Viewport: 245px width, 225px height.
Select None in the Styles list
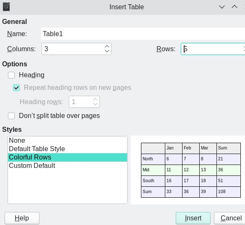tap(68, 140)
